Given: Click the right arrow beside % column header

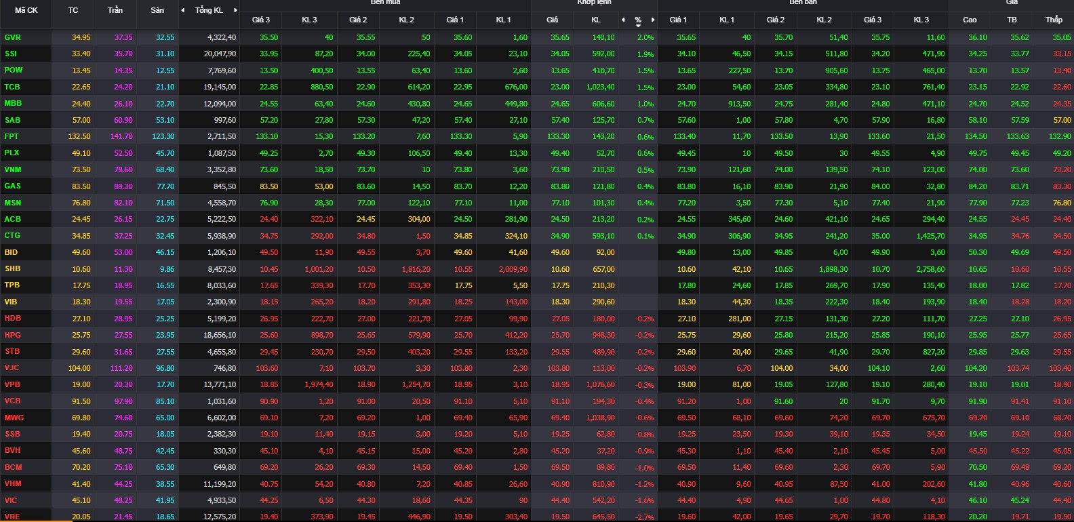Looking at the screenshot, I should click(x=653, y=20).
